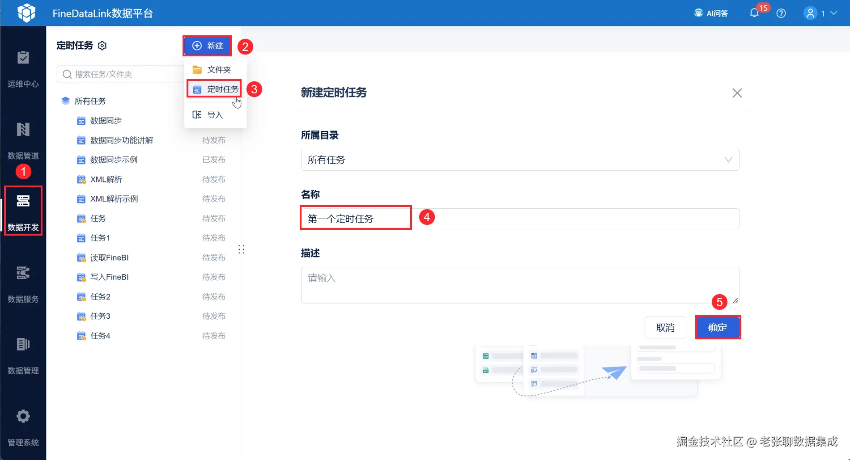Screen dimensions: 850x460
Task: Click the import icon beside 导入
Action: pyautogui.click(x=197, y=115)
